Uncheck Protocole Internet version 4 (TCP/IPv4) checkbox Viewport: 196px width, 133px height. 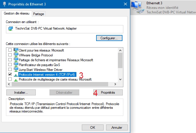pyautogui.click(x=10, y=74)
